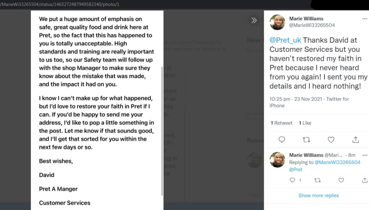Open more options on the reply tweet
This screenshot has height=210, width=369.
[365, 155]
